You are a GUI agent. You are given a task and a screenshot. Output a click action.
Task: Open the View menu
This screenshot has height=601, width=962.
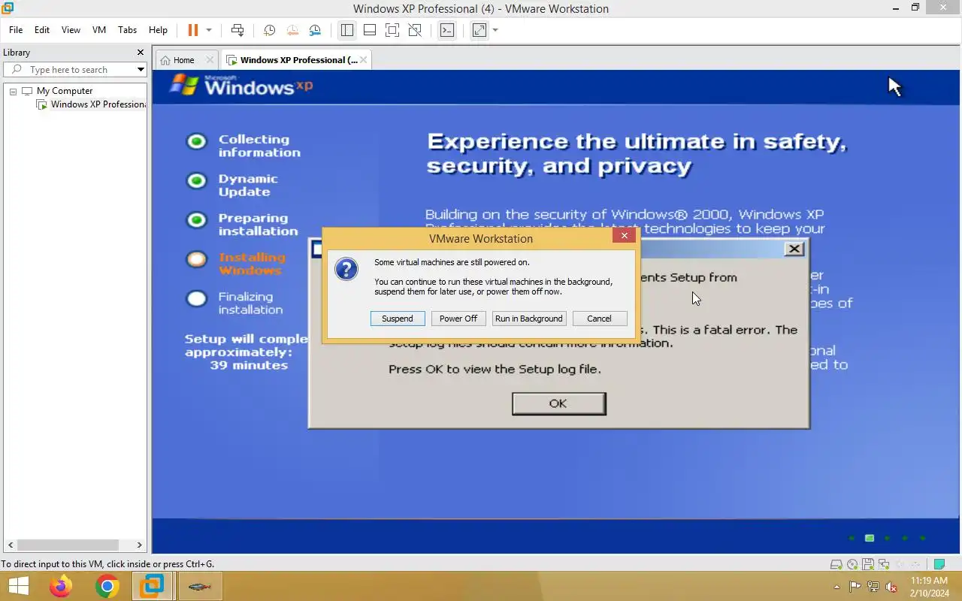(x=71, y=30)
